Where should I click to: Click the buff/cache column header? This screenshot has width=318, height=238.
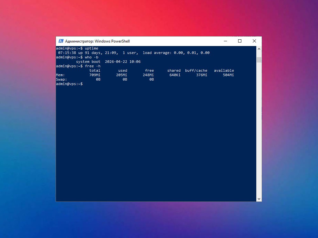[x=196, y=71]
